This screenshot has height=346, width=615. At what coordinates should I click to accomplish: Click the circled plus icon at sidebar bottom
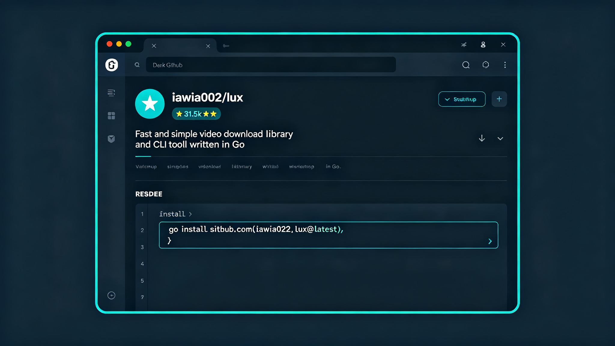point(111,296)
